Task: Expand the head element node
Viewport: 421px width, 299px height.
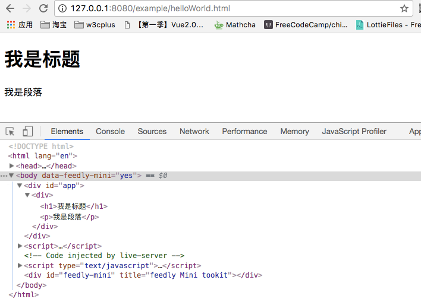Action: [x=11, y=166]
